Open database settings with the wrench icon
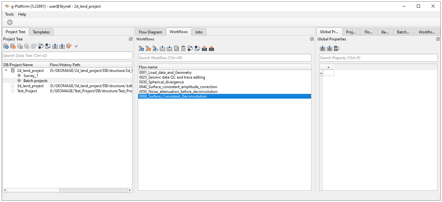Image resolution: width=442 pixels, height=202 pixels. pos(69,46)
